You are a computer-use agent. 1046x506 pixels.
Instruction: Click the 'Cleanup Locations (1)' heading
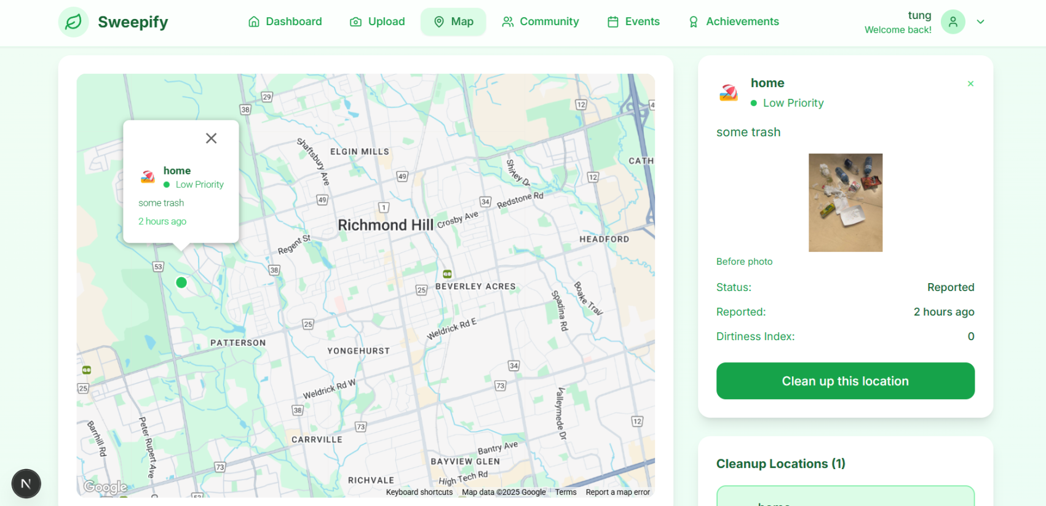coord(781,464)
